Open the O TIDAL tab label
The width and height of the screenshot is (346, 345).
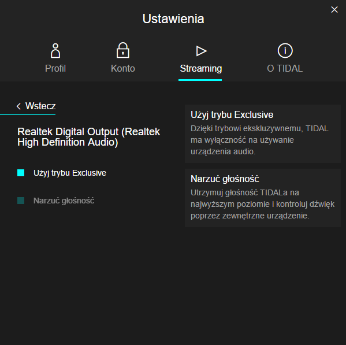point(285,68)
